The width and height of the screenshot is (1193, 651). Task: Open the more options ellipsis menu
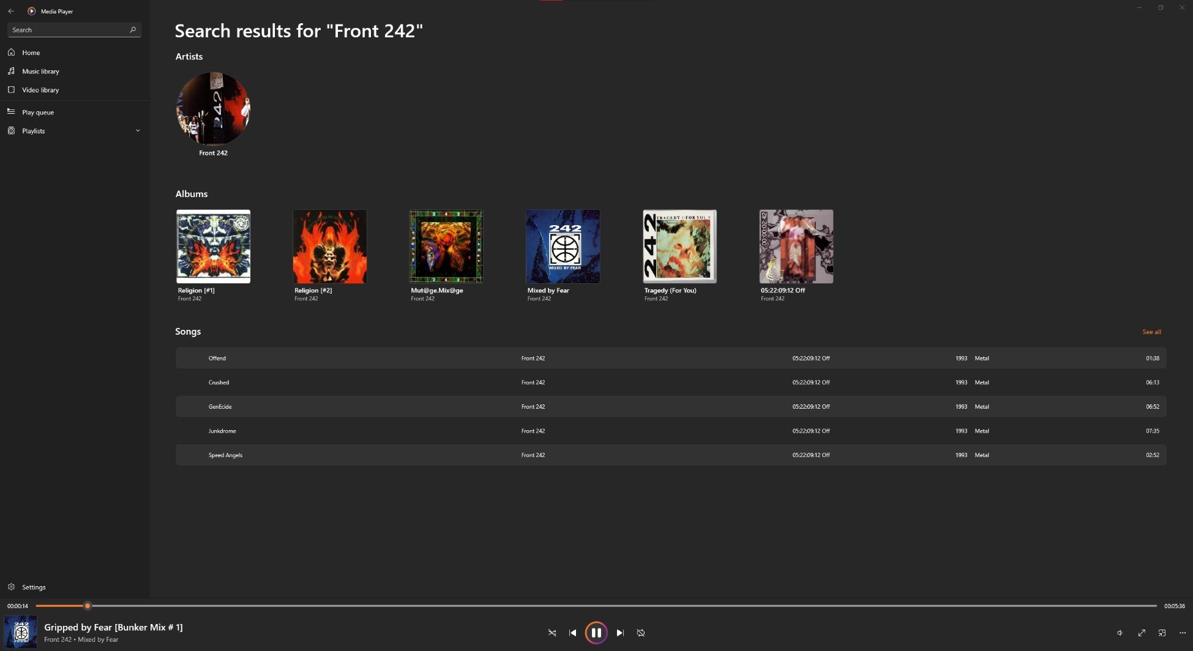1183,633
